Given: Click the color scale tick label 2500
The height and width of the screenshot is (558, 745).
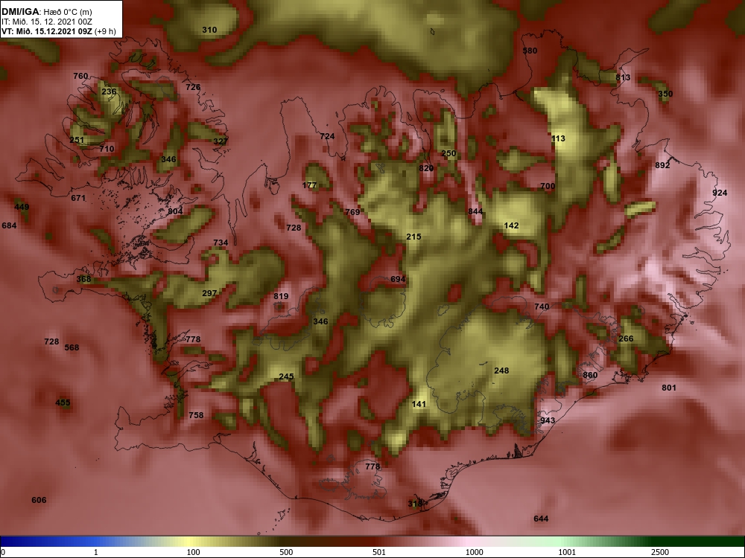Looking at the screenshot, I should pos(660,552).
